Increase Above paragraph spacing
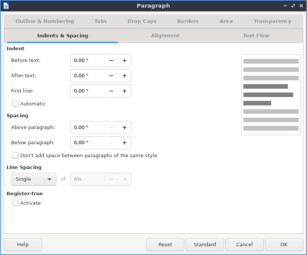The width and height of the screenshot is (307, 255). coord(125,127)
